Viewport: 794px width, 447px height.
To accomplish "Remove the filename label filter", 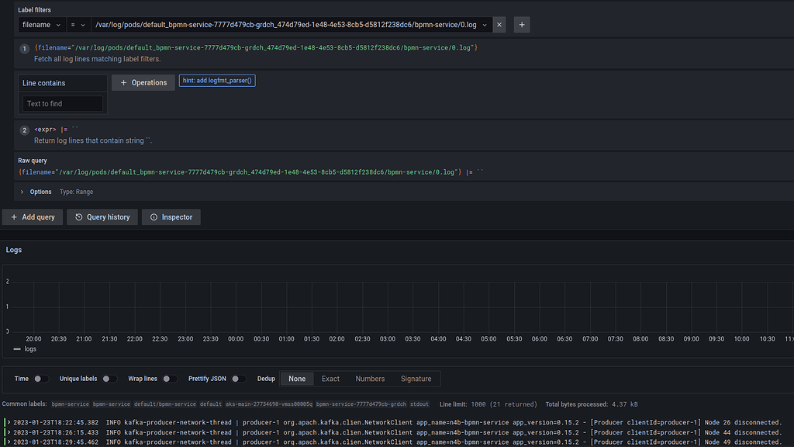I will (499, 24).
